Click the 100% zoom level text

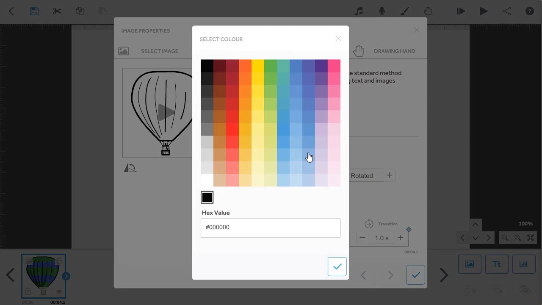click(x=525, y=224)
